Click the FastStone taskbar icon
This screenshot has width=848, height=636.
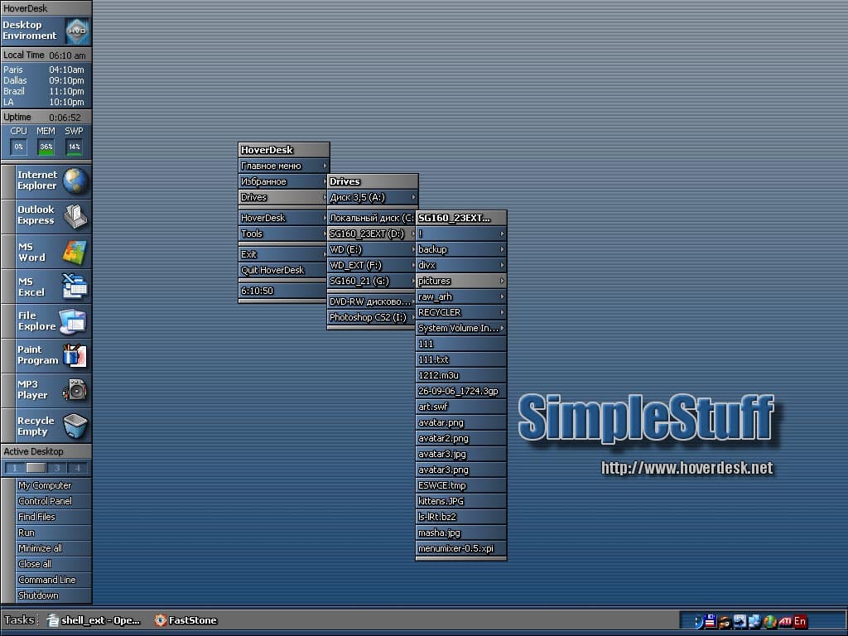pyautogui.click(x=160, y=620)
